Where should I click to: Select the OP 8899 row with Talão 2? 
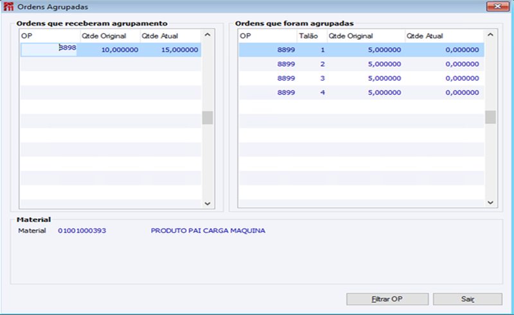pyautogui.click(x=361, y=64)
